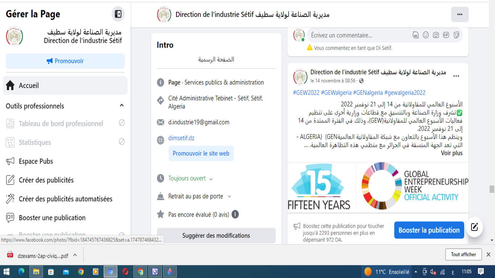Screen dimensions: 495x278
Task: Select Créer des publicités
Action: coord(65,180)
